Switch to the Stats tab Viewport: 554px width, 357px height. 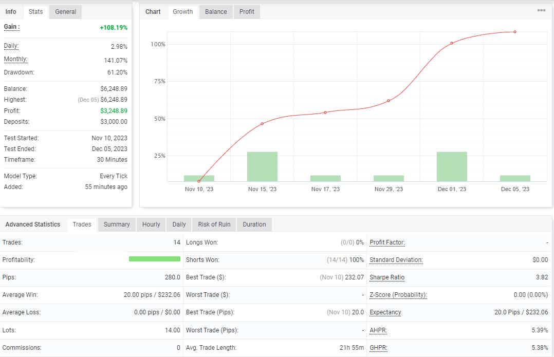click(35, 11)
